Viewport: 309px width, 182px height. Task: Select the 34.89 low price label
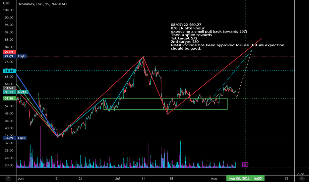[9, 138]
